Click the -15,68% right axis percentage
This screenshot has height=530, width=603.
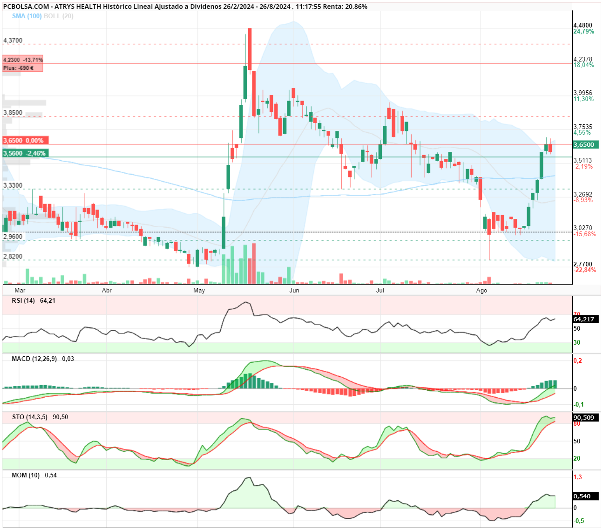pos(585,234)
